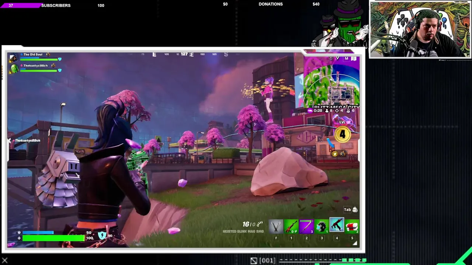Click the medal icon next to The Old Soul
Viewport: 472px width, 265px height.
[x=48, y=54]
